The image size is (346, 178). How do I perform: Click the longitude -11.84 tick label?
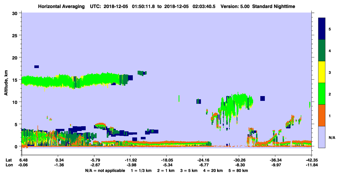311,165
